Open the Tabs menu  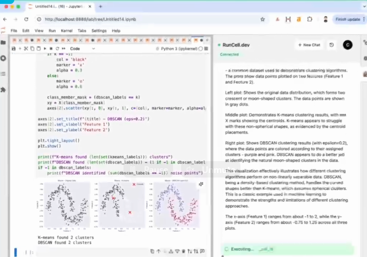click(82, 31)
